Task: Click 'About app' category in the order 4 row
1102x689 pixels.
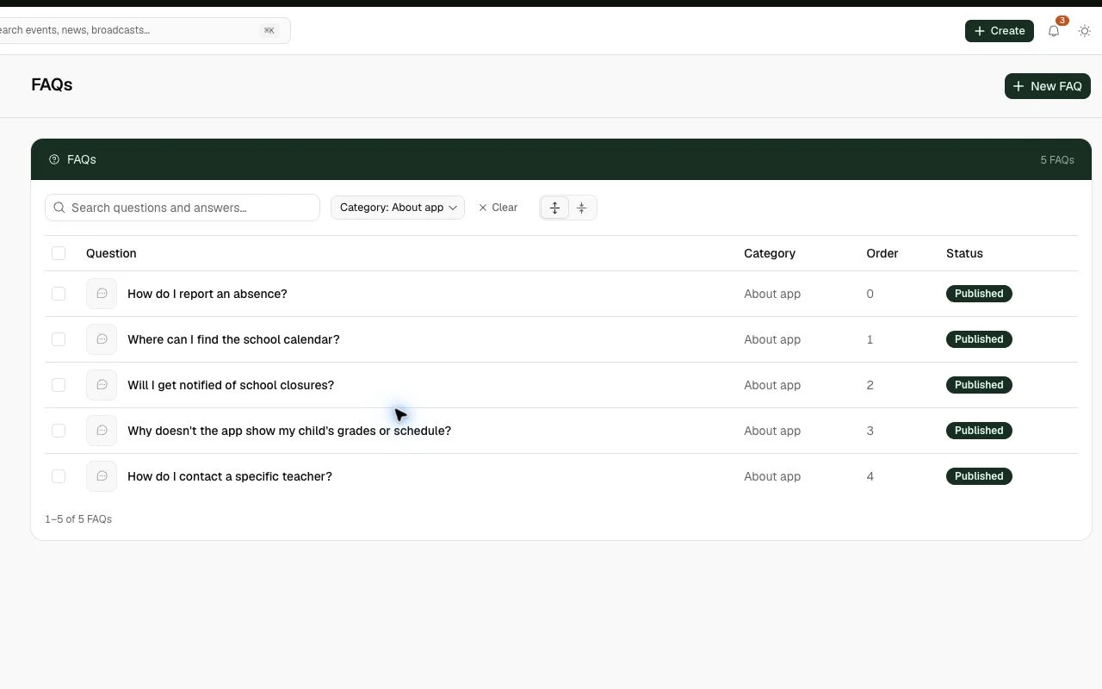Action: (x=772, y=476)
